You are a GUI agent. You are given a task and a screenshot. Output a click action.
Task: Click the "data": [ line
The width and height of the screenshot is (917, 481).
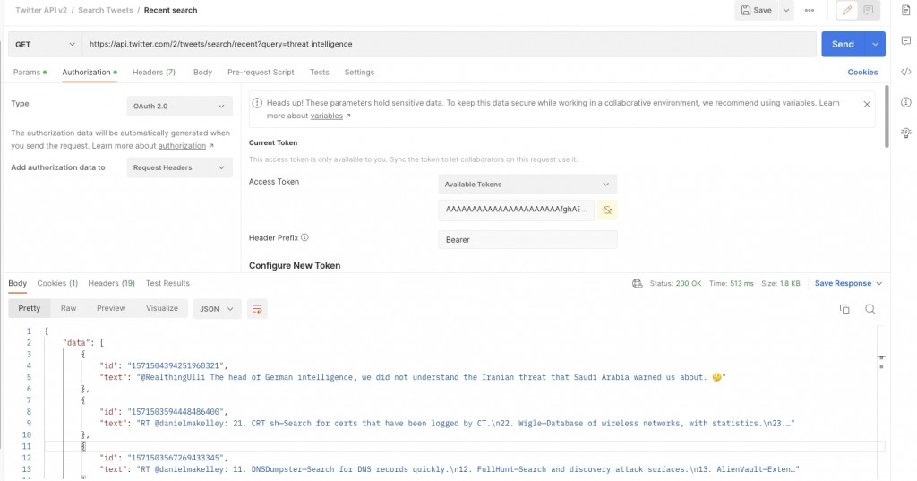pos(83,343)
